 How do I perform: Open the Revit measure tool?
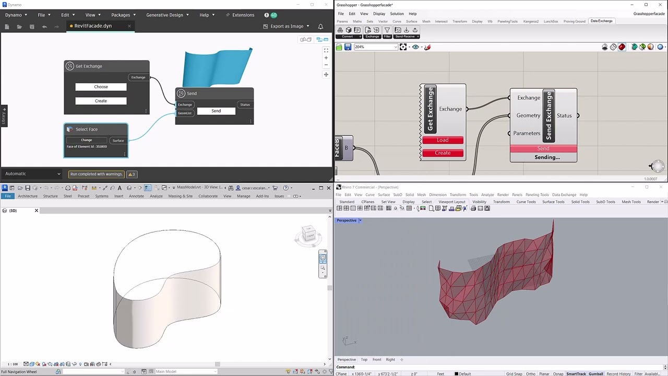(x=94, y=187)
